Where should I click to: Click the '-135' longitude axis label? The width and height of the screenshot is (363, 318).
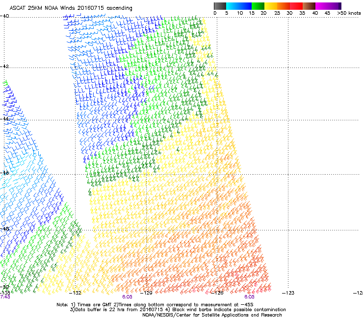click(x=5, y=293)
